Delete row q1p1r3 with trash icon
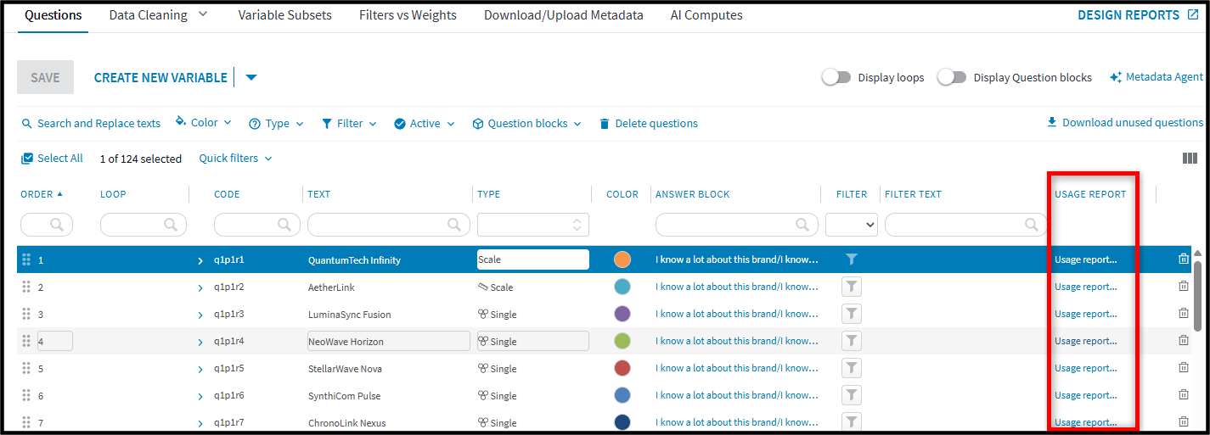This screenshot has width=1210, height=435. pyautogui.click(x=1184, y=313)
